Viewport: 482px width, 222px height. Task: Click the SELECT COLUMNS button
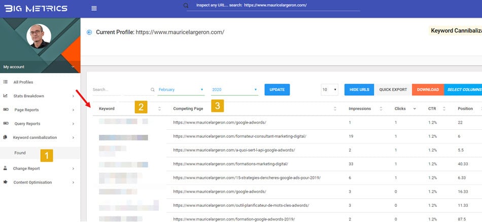[463, 90]
